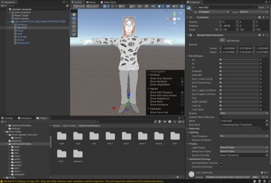Toggle scene audio icon
The height and width of the screenshot is (183, 271).
pyautogui.click(x=153, y=6)
